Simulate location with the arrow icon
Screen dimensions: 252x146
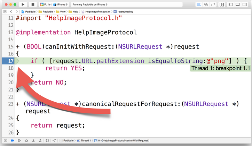54,140
